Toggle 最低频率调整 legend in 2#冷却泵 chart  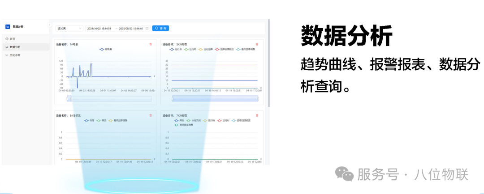246,49
